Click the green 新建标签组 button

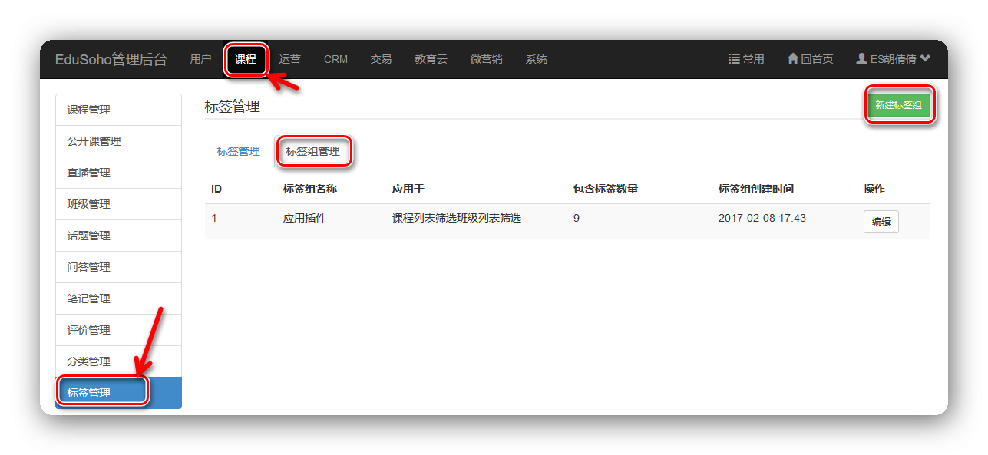click(x=898, y=105)
